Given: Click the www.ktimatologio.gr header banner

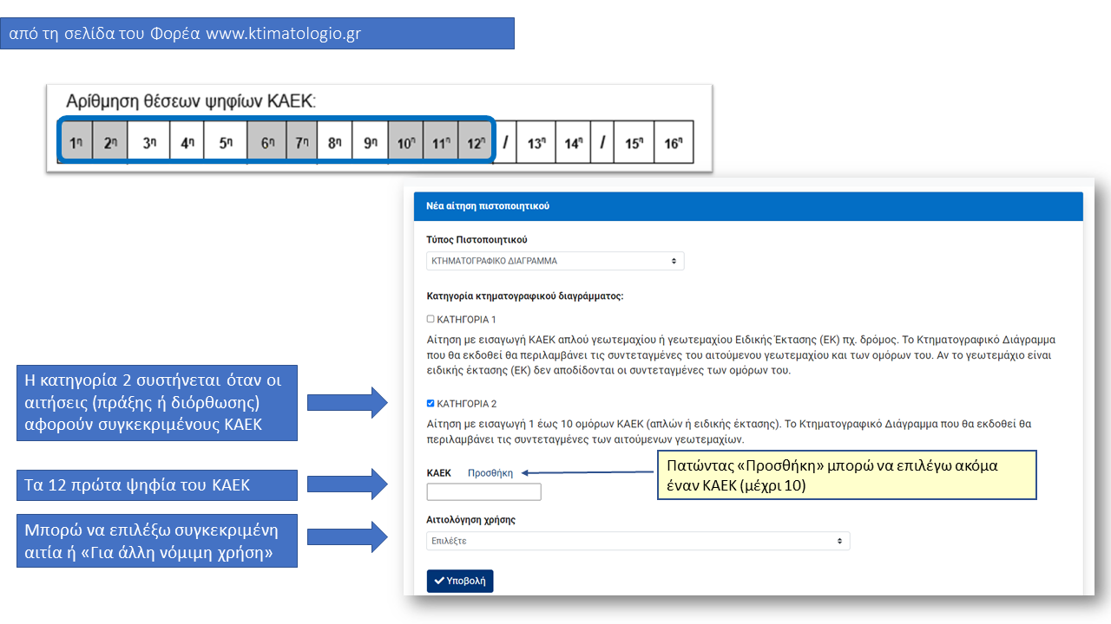Looking at the screenshot, I should 257,34.
